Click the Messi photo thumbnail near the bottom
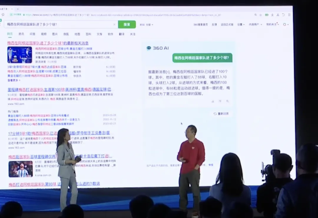The image size is (318, 218). click(21, 169)
